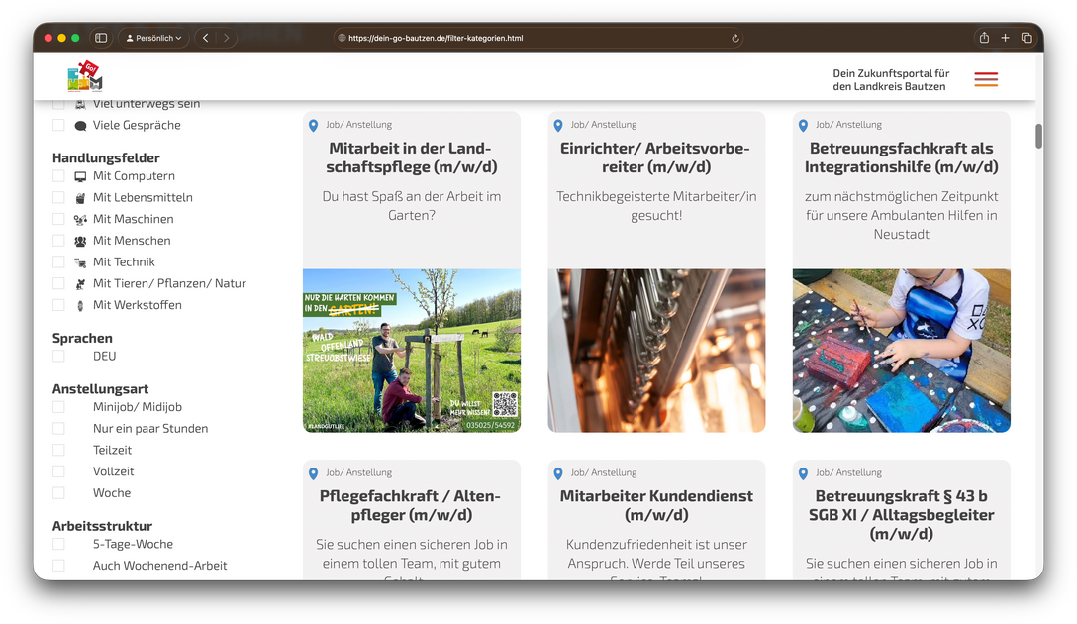Open a new tab with plus icon
This screenshot has width=1077, height=624.
[1005, 38]
